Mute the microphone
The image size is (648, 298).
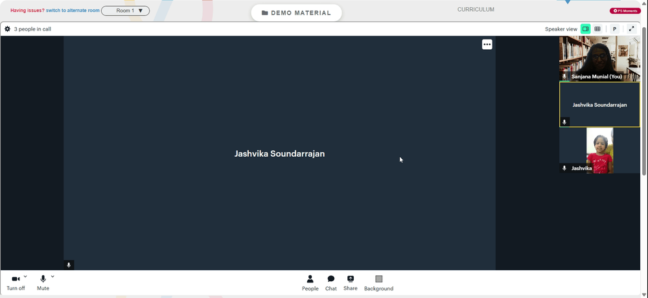coord(43,283)
